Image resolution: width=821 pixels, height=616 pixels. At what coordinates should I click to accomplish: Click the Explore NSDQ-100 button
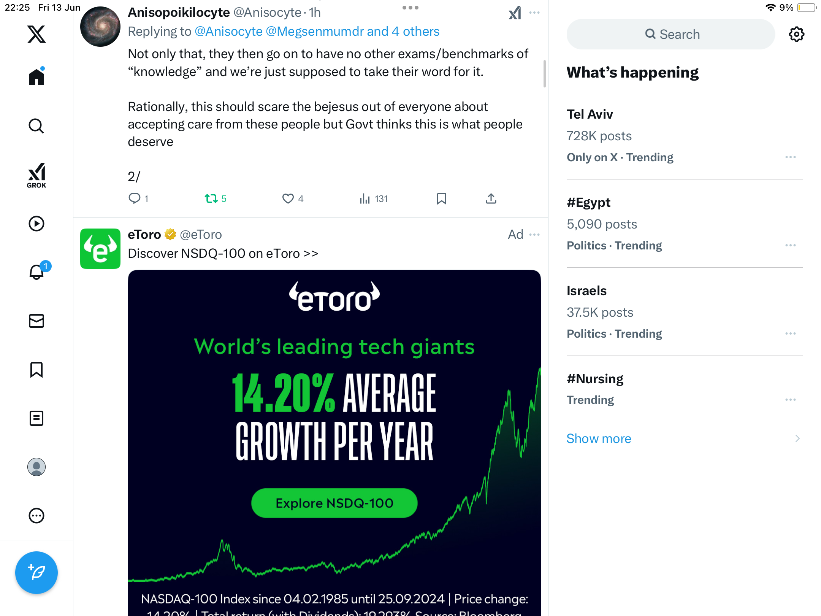click(334, 503)
